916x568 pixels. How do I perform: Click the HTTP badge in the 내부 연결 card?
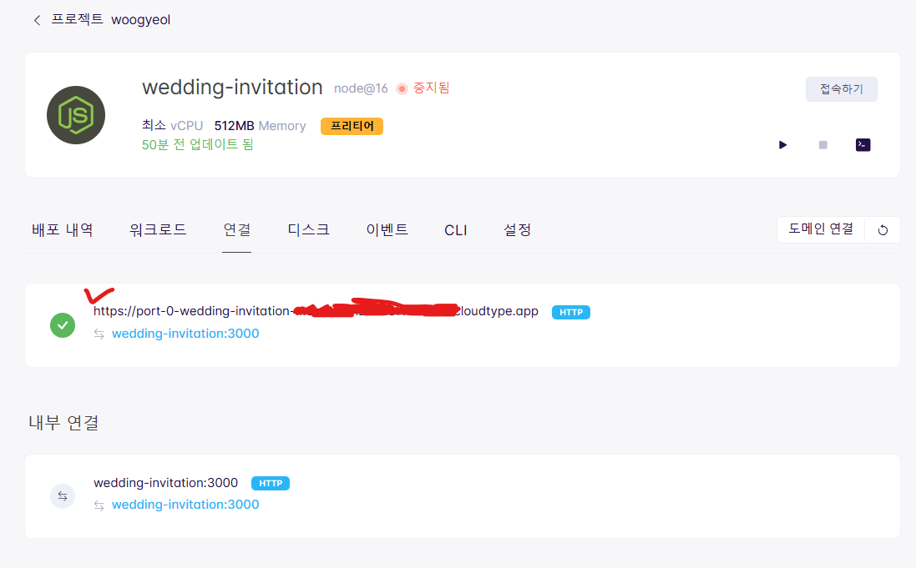(271, 484)
